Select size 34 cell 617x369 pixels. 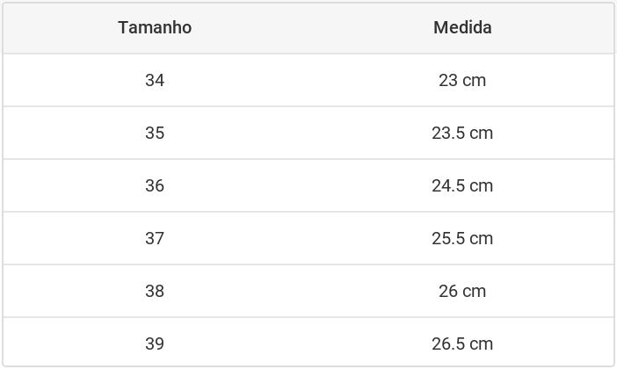tap(155, 80)
